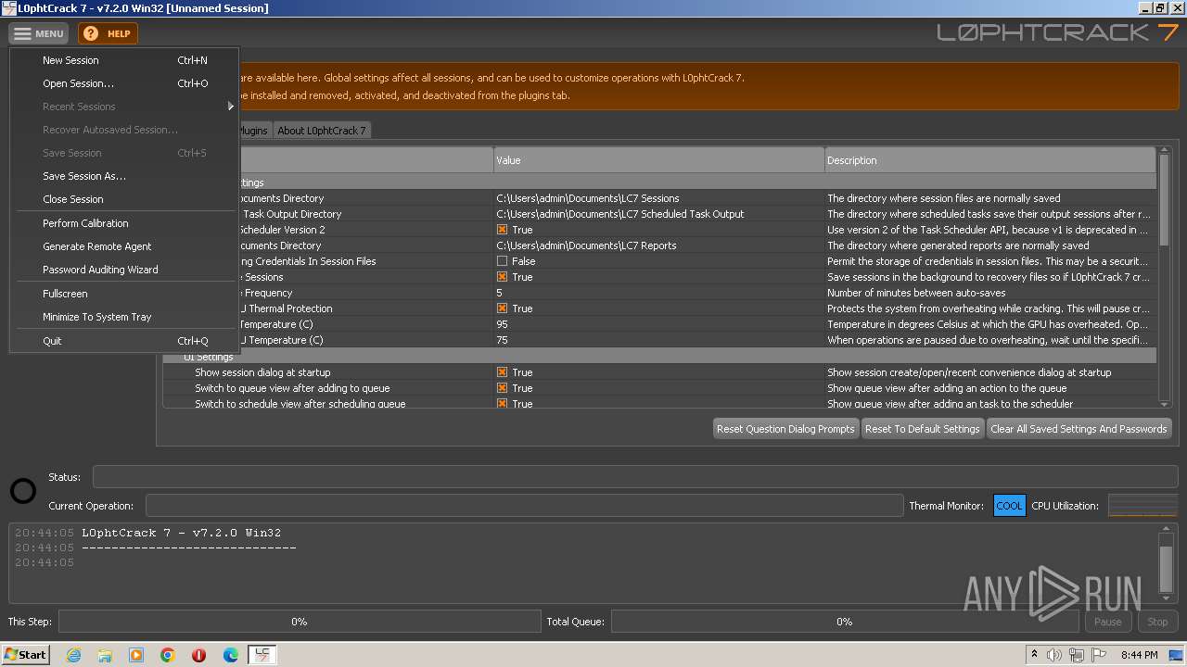Screen dimensions: 1187x667
Task: Open Password Auditing Wizard from menu
Action: tap(124, 270)
